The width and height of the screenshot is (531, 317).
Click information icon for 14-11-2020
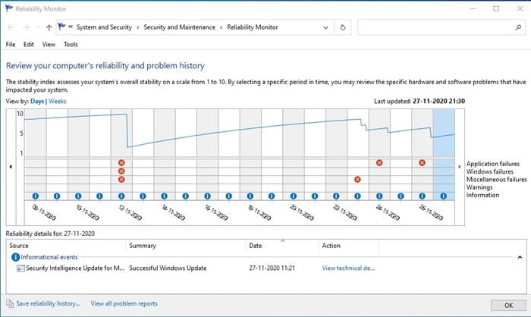pos(165,196)
